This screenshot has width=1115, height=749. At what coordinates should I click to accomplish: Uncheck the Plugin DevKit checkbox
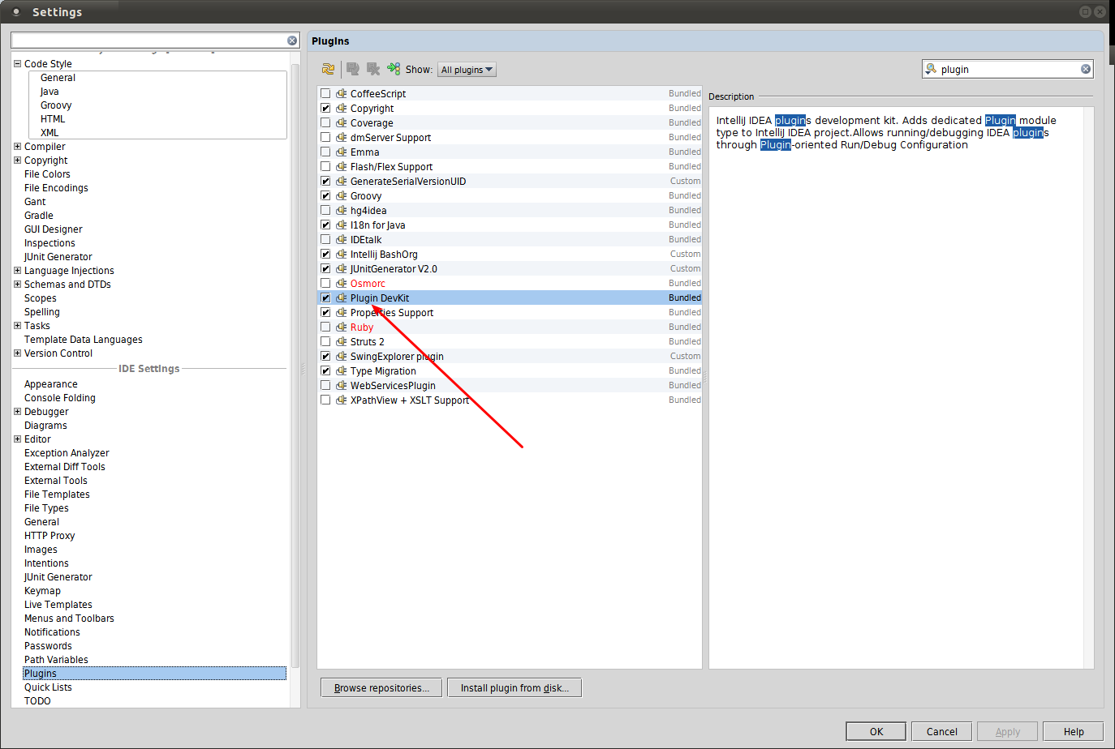(325, 298)
